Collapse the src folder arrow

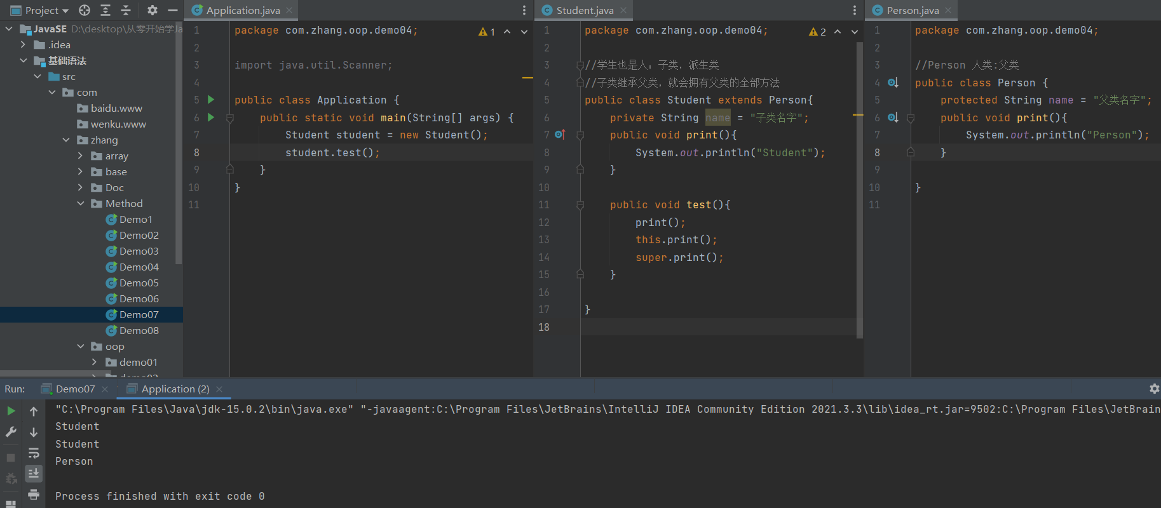[x=37, y=76]
